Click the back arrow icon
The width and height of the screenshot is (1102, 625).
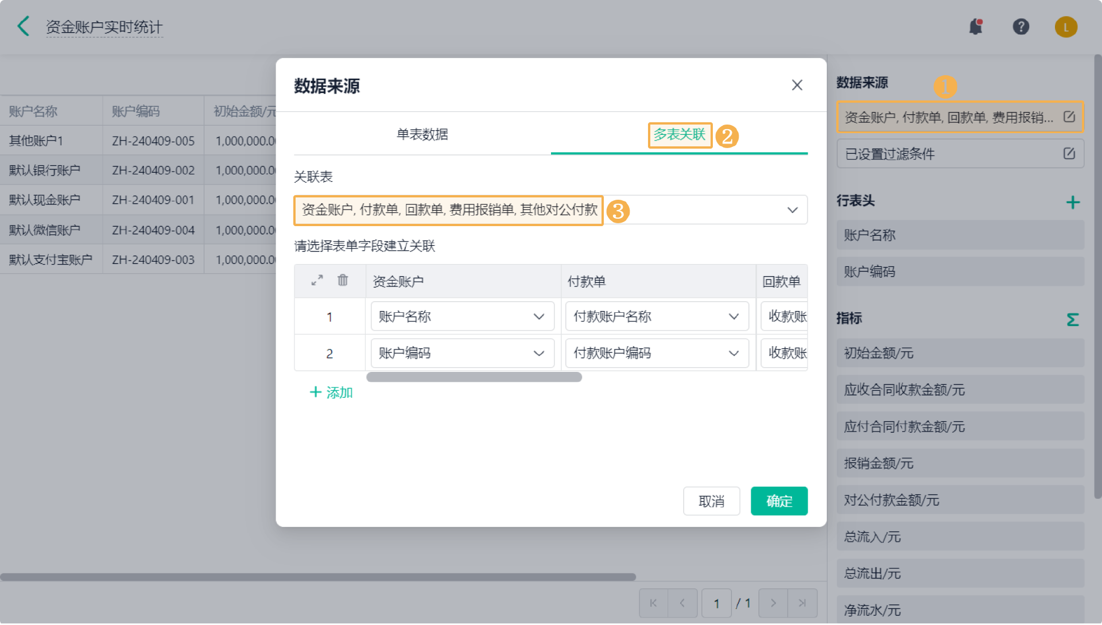pyautogui.click(x=24, y=26)
